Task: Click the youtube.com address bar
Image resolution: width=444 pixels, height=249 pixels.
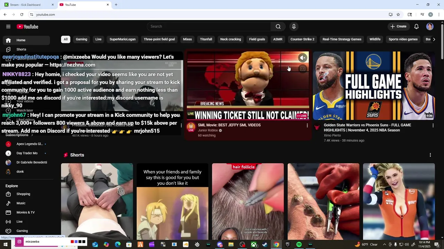Action: [208, 15]
